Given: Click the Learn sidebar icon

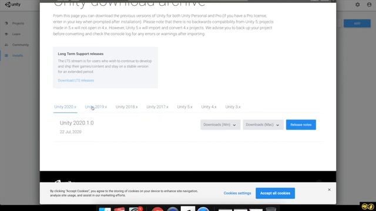Looking at the screenshot, I should 6,34.
